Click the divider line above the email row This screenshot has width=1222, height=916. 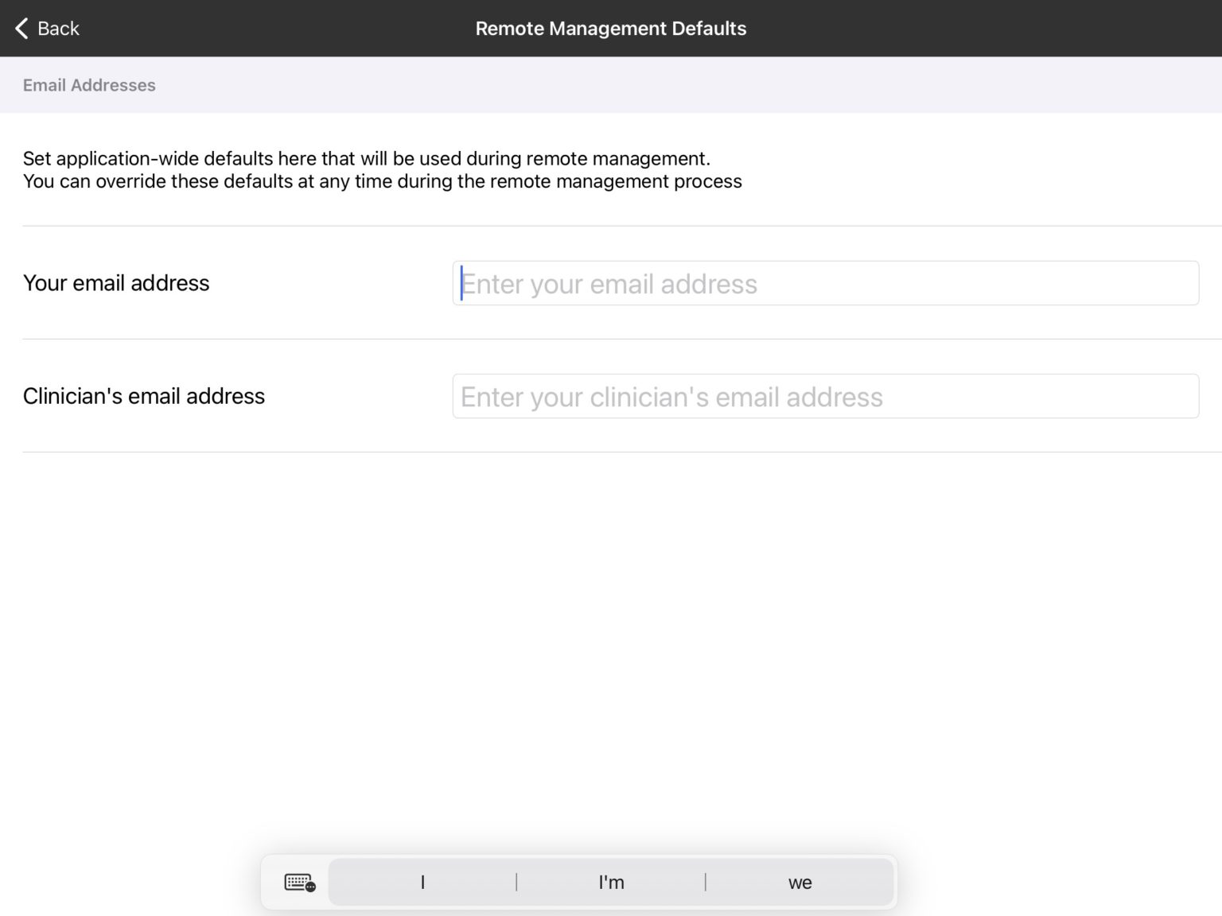[621, 226]
